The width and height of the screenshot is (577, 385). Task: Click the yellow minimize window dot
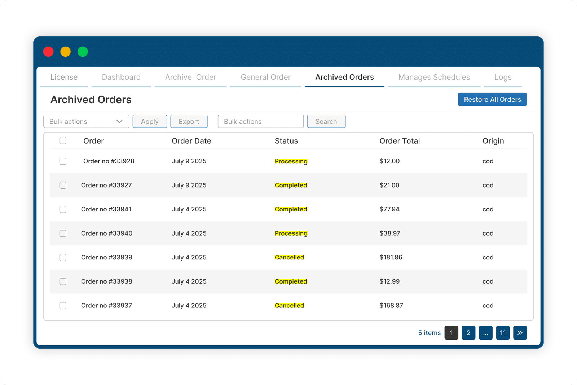[x=65, y=52]
